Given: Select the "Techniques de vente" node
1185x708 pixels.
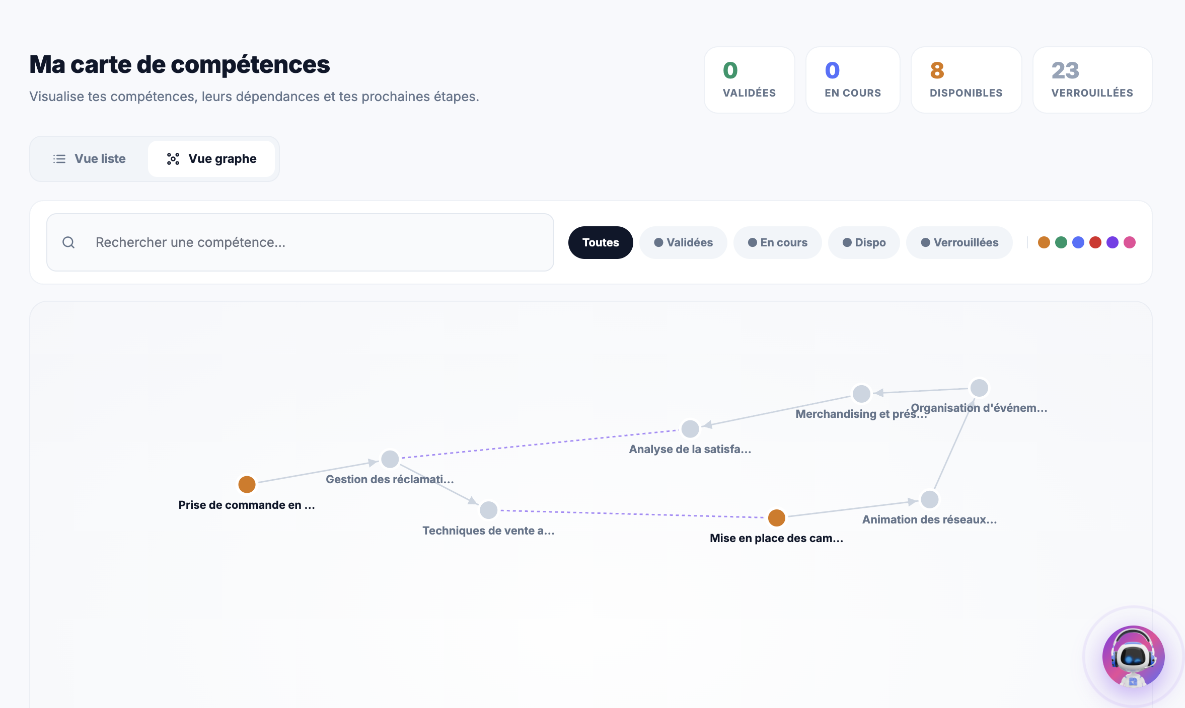Looking at the screenshot, I should point(488,509).
